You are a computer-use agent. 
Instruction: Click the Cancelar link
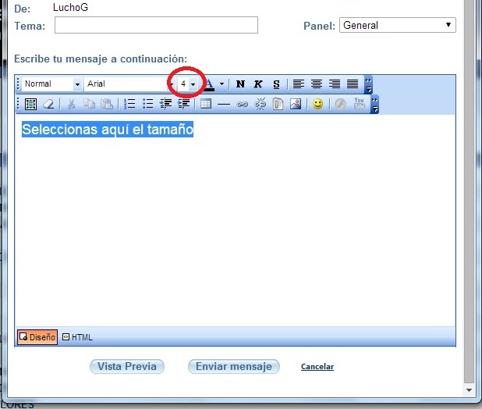click(317, 367)
